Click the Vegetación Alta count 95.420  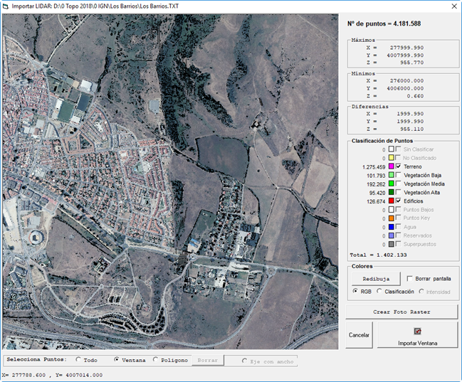coord(377,193)
